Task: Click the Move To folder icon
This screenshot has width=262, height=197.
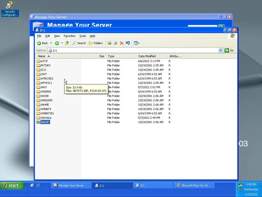Action: click(110, 43)
